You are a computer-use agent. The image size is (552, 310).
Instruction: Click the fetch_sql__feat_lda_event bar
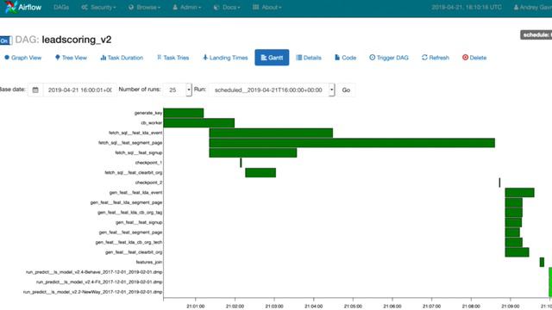point(271,133)
